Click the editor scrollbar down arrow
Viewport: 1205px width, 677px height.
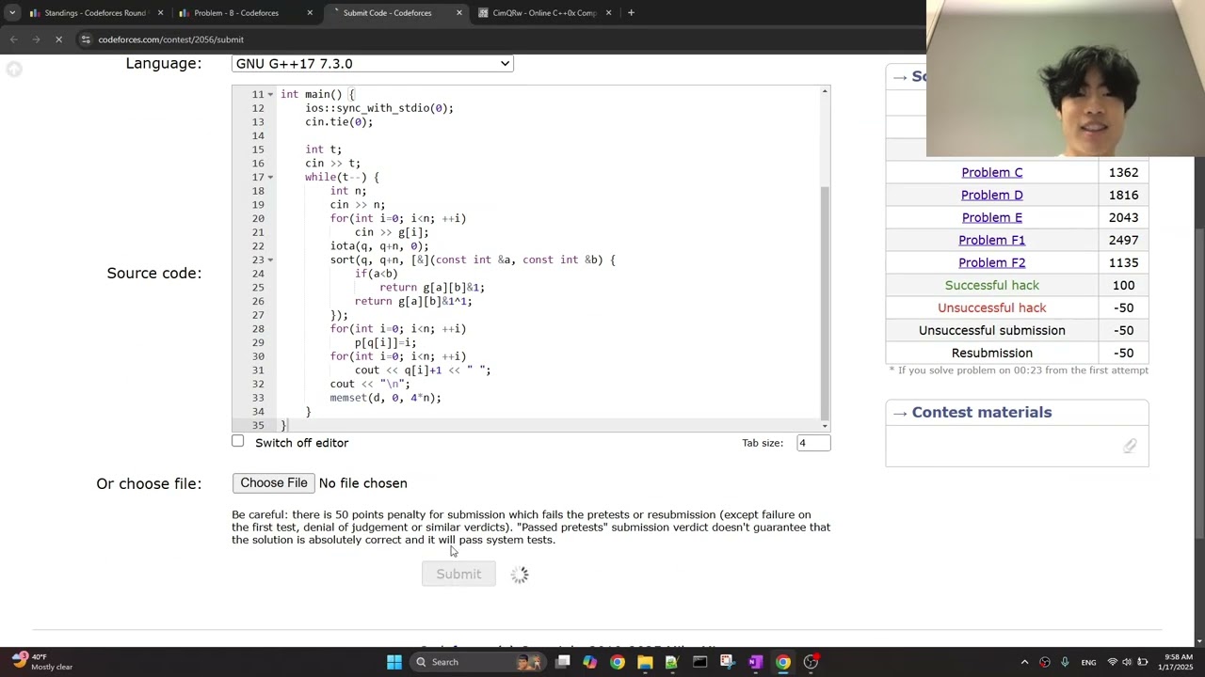coord(826,426)
